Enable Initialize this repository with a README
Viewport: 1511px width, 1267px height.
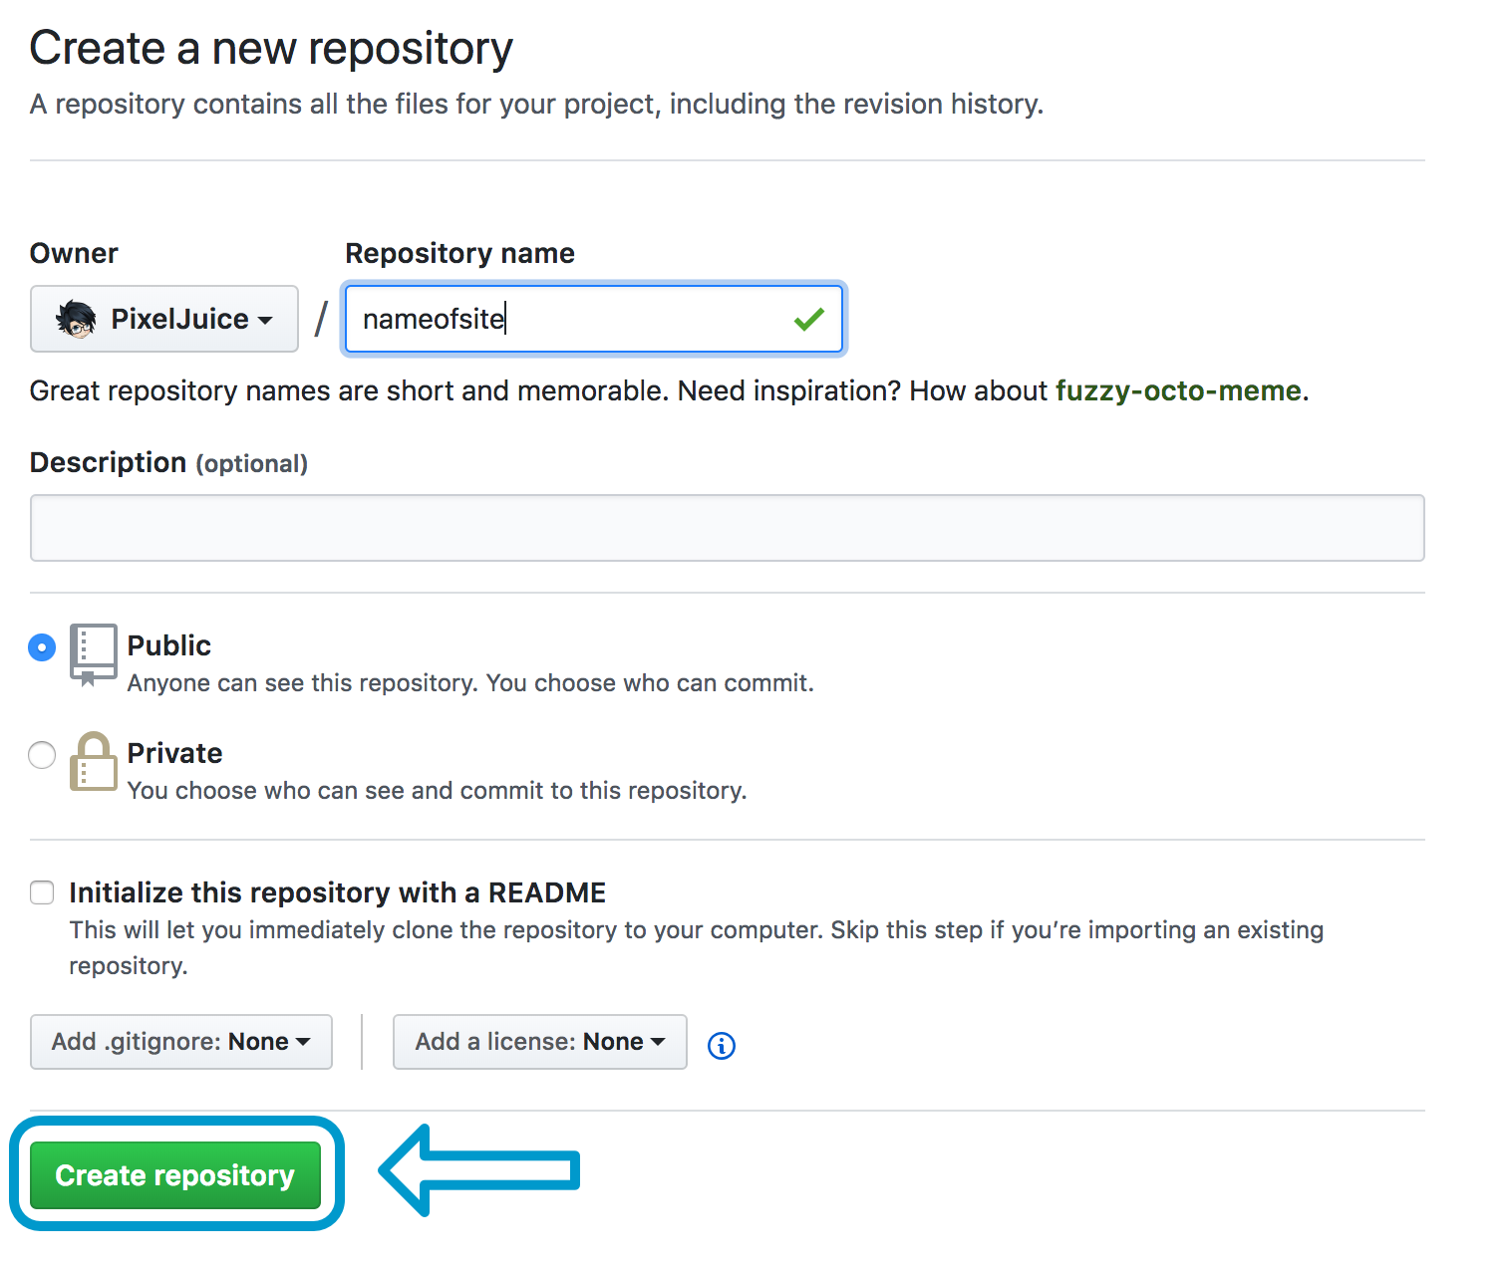pyautogui.click(x=42, y=892)
